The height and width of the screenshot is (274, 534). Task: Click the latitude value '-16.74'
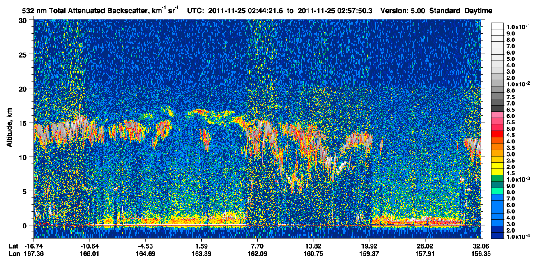34,246
